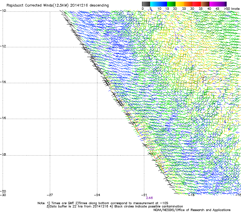The image size is (241, 212).
Task: Click the orange 25-30 knots color swatch
Action: coord(188,4)
